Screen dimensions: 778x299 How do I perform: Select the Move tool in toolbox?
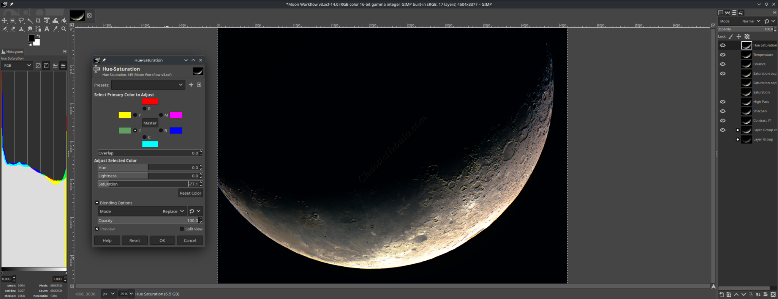(4, 20)
